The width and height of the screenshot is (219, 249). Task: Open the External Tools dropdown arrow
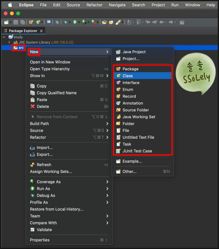click(98, 22)
